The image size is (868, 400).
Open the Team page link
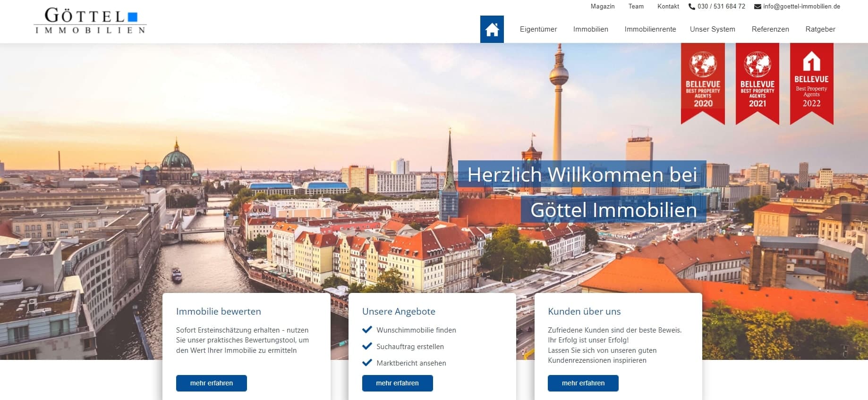tap(636, 7)
